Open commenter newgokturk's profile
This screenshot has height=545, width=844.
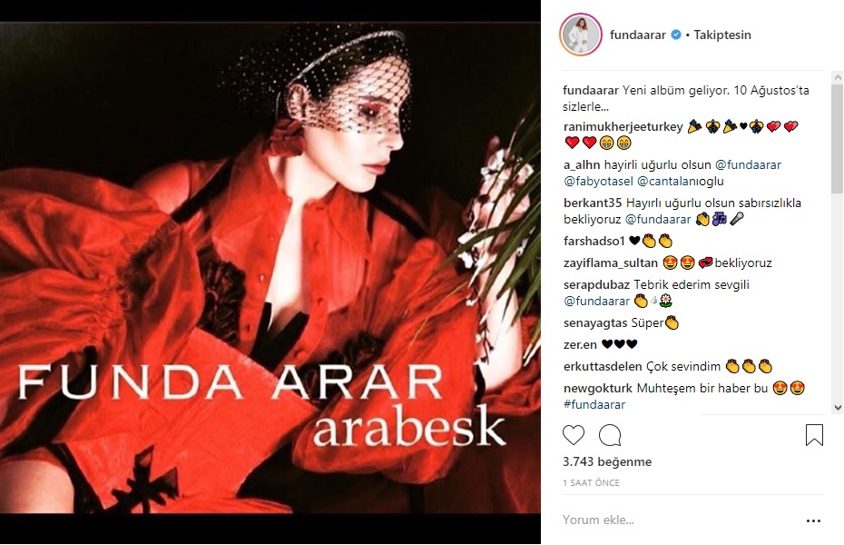pyautogui.click(x=598, y=388)
